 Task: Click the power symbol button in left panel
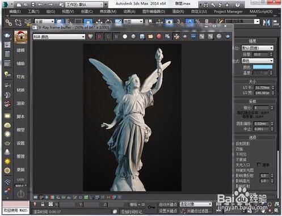(x=21, y=194)
